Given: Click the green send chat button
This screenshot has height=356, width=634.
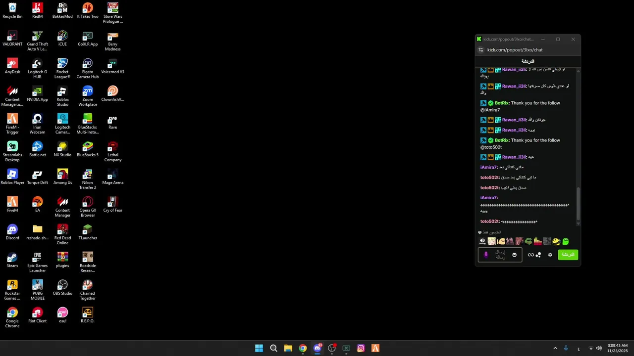Looking at the screenshot, I should [568, 255].
